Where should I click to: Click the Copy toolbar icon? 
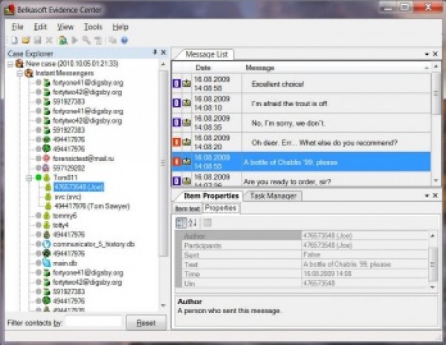coord(112,40)
